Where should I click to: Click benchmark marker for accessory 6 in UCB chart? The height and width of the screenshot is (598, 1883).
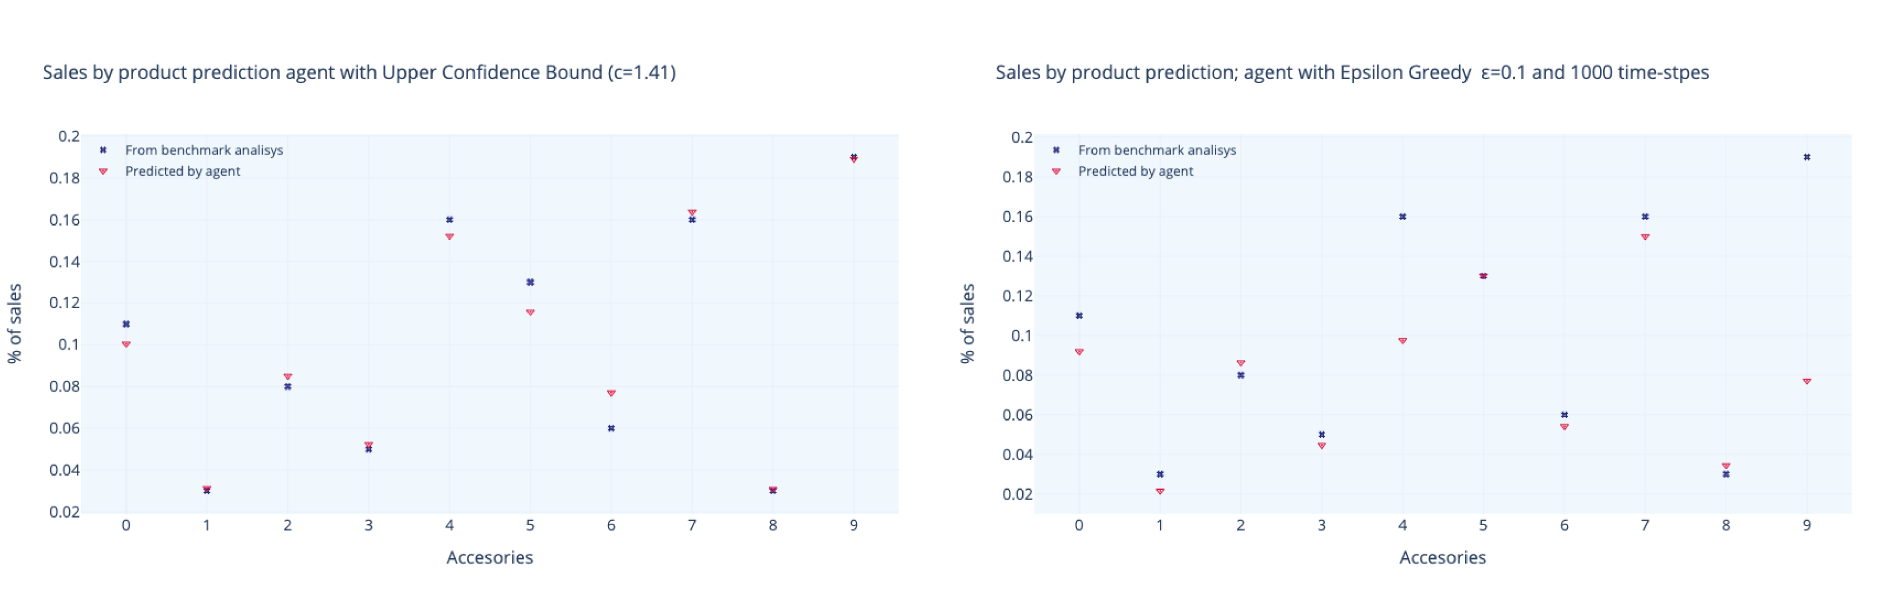[x=611, y=428]
